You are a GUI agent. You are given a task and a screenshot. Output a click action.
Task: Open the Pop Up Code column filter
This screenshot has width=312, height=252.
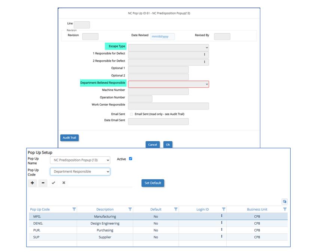pos(74,209)
